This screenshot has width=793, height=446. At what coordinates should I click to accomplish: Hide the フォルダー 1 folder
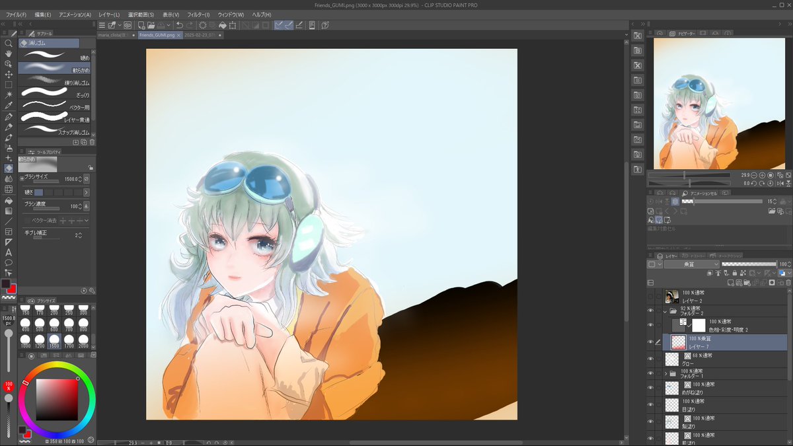click(650, 373)
